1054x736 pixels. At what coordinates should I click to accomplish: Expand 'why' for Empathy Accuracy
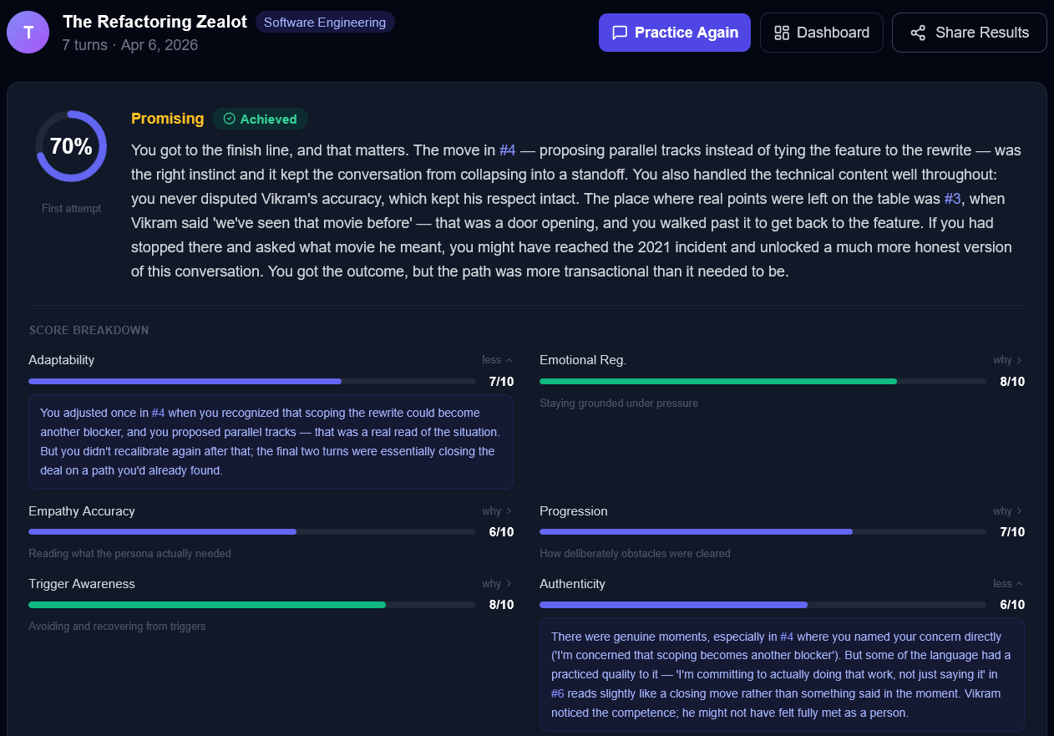497,511
